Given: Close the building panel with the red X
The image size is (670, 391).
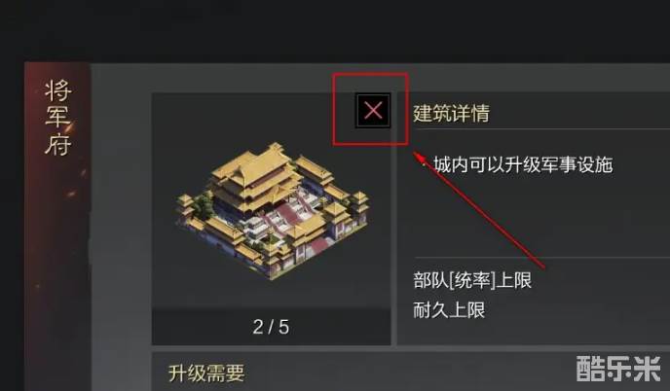Looking at the screenshot, I should pos(373,111).
